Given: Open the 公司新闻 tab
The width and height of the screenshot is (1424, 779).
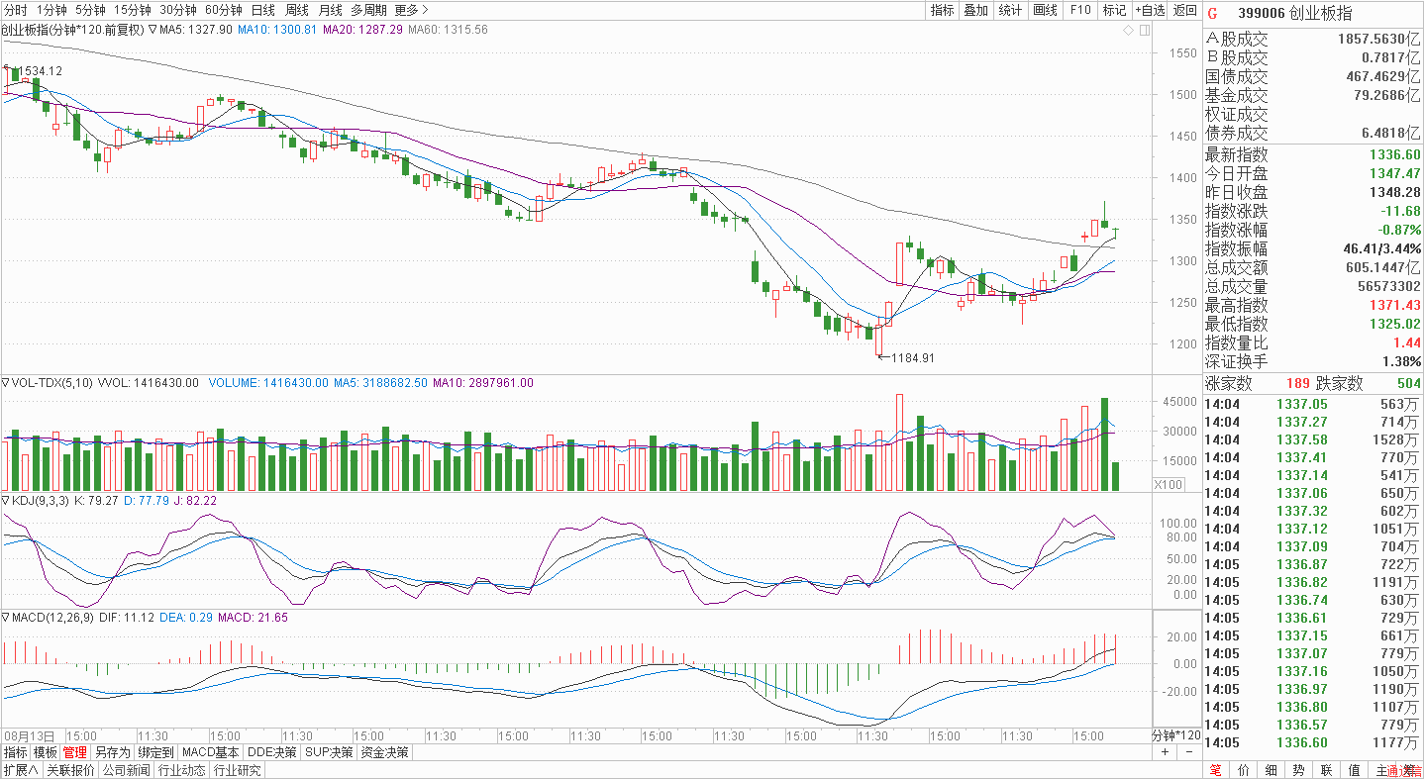Looking at the screenshot, I should [126, 770].
